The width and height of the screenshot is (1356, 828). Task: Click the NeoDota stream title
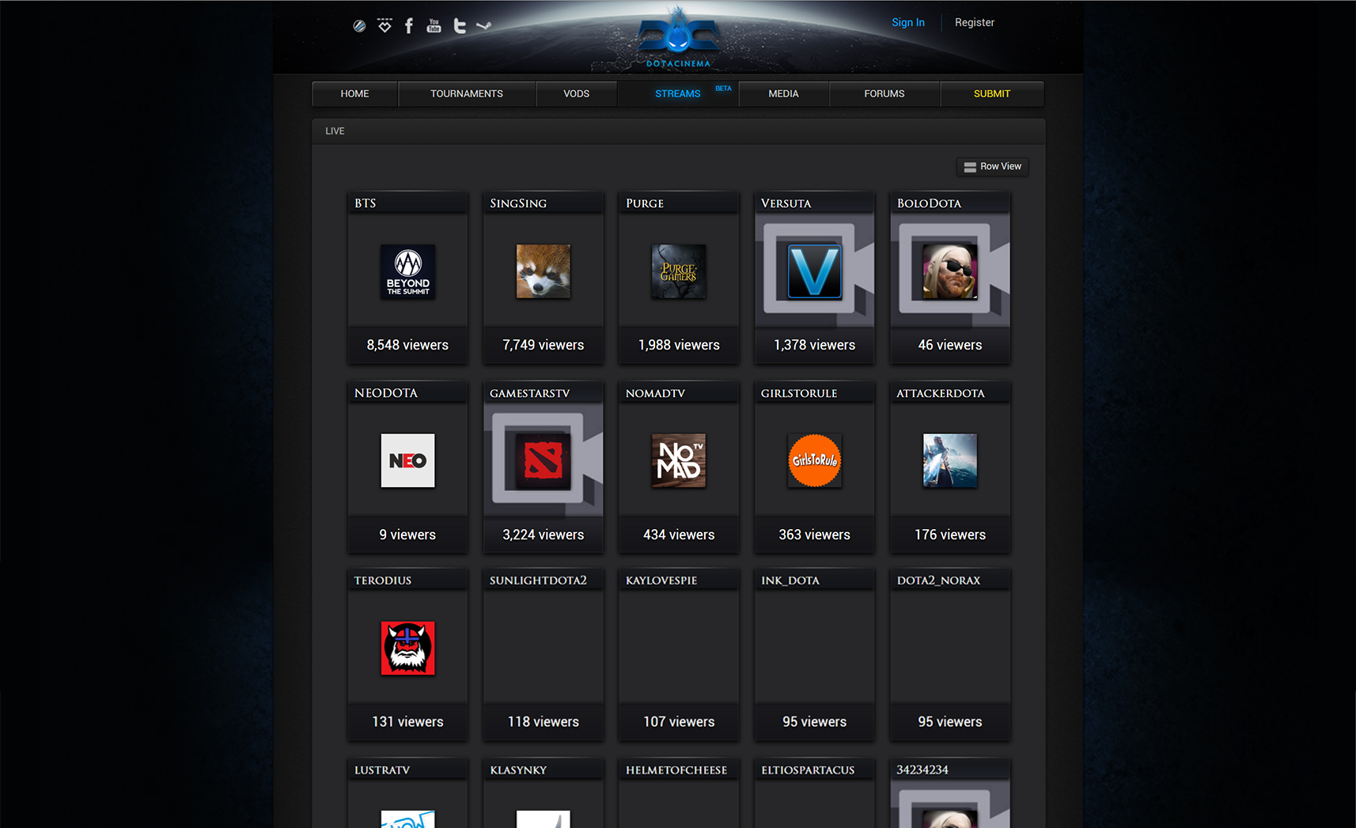pos(385,393)
